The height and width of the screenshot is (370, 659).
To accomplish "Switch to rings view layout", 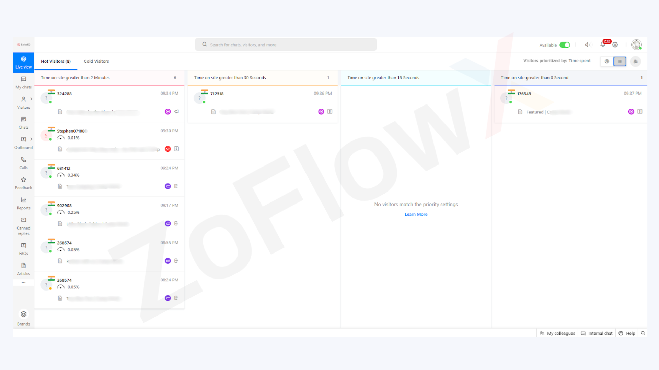I will [x=607, y=61].
